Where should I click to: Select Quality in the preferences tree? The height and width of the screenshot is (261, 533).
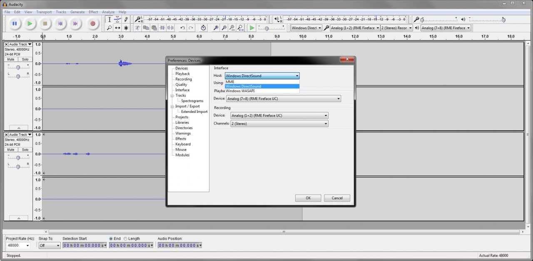pos(181,85)
